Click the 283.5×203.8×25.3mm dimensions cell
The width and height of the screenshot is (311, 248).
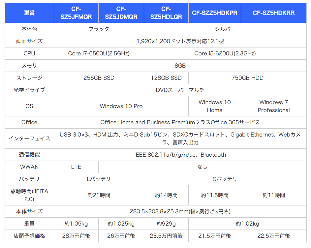tap(180, 211)
